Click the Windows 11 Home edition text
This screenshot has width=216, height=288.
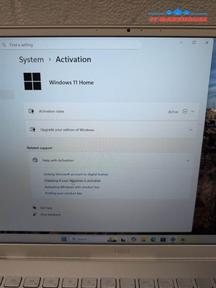point(71,82)
